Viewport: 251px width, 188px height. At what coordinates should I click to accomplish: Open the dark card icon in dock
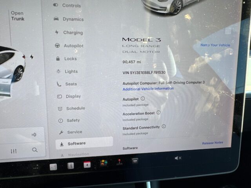pos(135,161)
